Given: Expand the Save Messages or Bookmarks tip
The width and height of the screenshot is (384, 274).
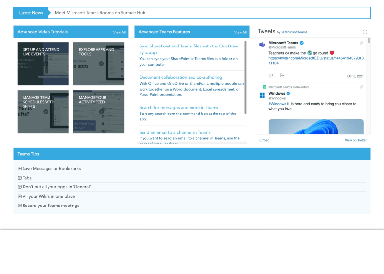Looking at the screenshot, I should [x=20, y=168].
